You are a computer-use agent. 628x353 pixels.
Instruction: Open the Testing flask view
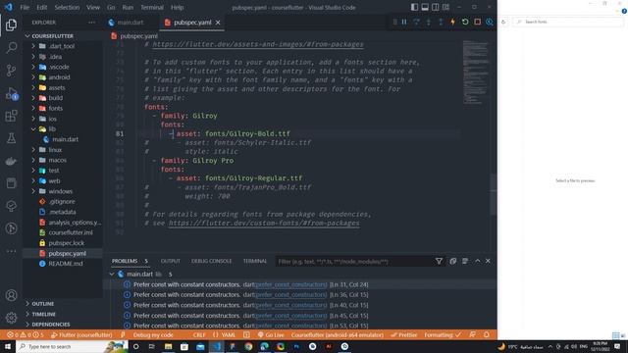pyautogui.click(x=11, y=138)
